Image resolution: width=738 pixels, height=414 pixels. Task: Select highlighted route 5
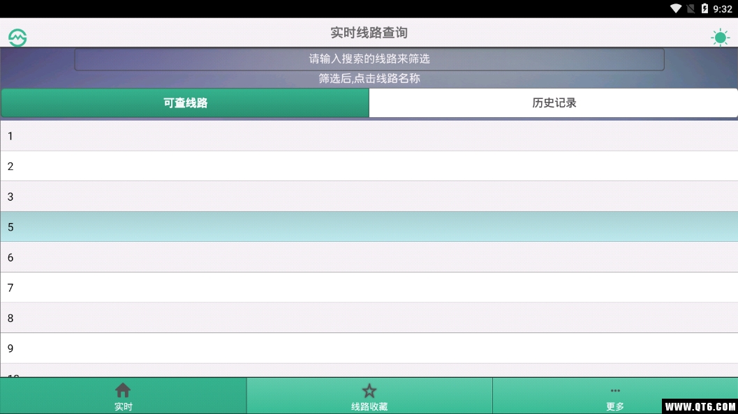coord(369,227)
